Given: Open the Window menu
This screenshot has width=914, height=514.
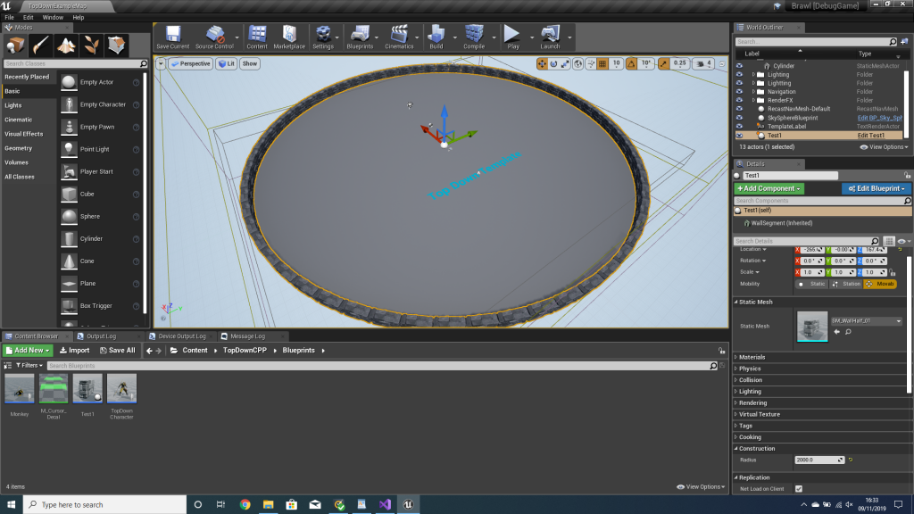Looking at the screenshot, I should [53, 17].
